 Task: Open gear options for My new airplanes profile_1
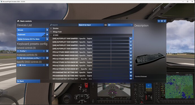47,58
